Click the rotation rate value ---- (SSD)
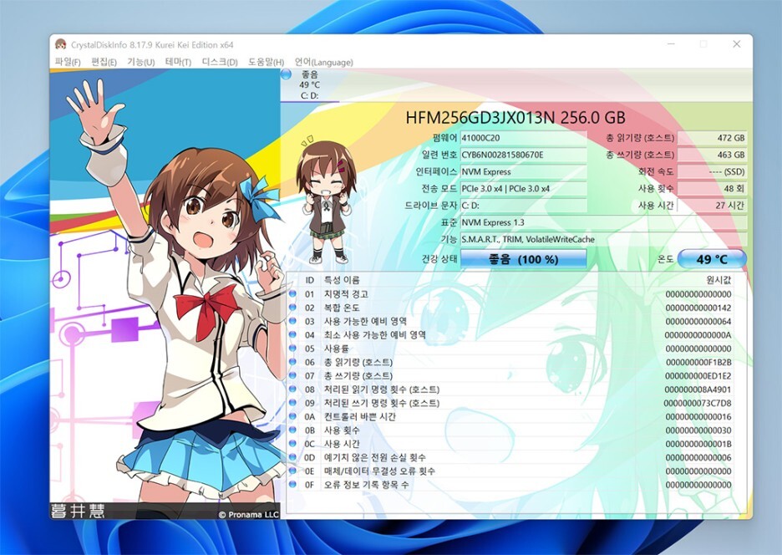The image size is (782, 555). (x=712, y=171)
